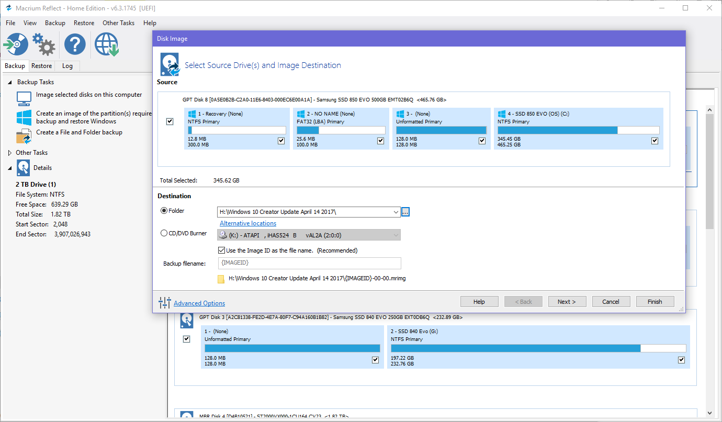Switch to the Restore tab
Screen dimensions: 722x422
pyautogui.click(x=41, y=66)
